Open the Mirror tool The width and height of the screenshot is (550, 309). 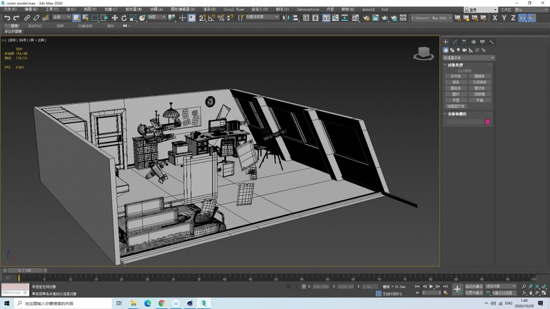point(285,18)
